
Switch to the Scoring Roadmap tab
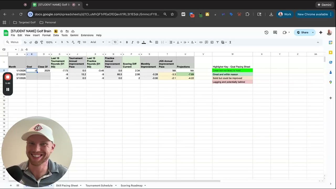click(x=132, y=186)
